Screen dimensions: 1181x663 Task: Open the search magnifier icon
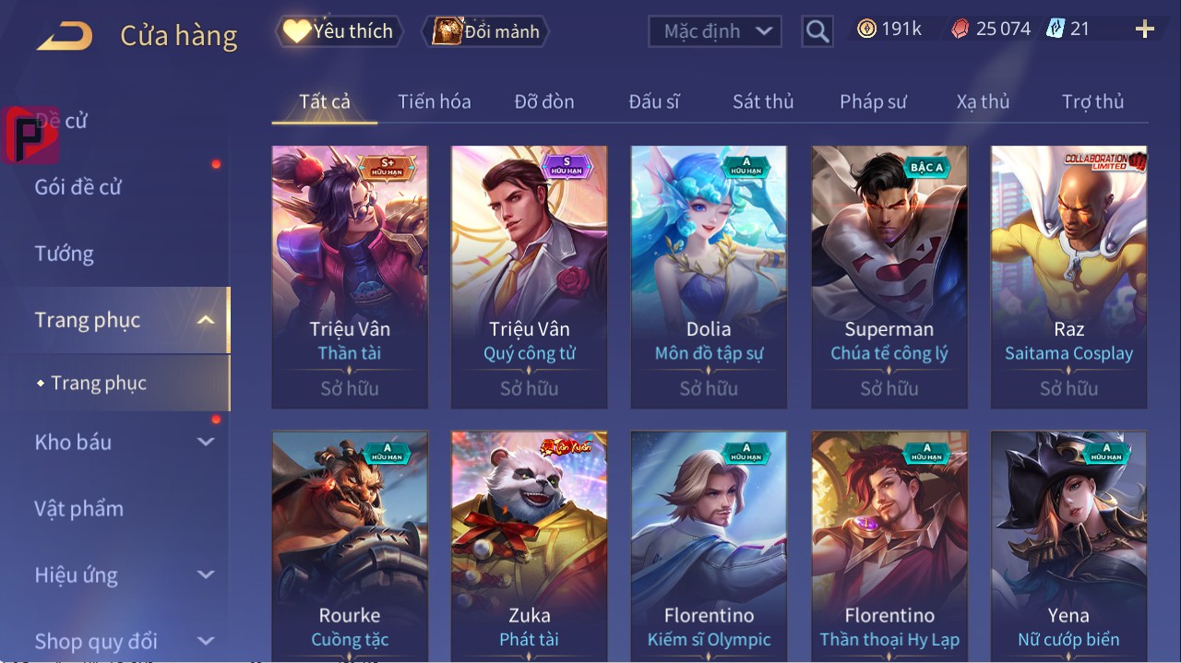(817, 31)
